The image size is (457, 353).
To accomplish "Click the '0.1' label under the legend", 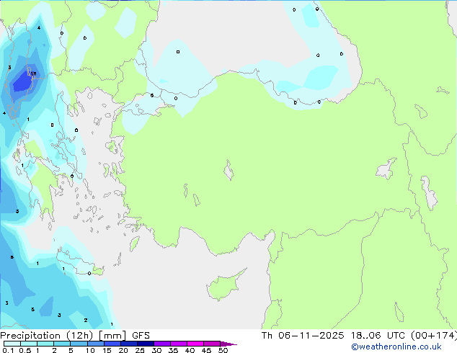I will click(8, 350).
